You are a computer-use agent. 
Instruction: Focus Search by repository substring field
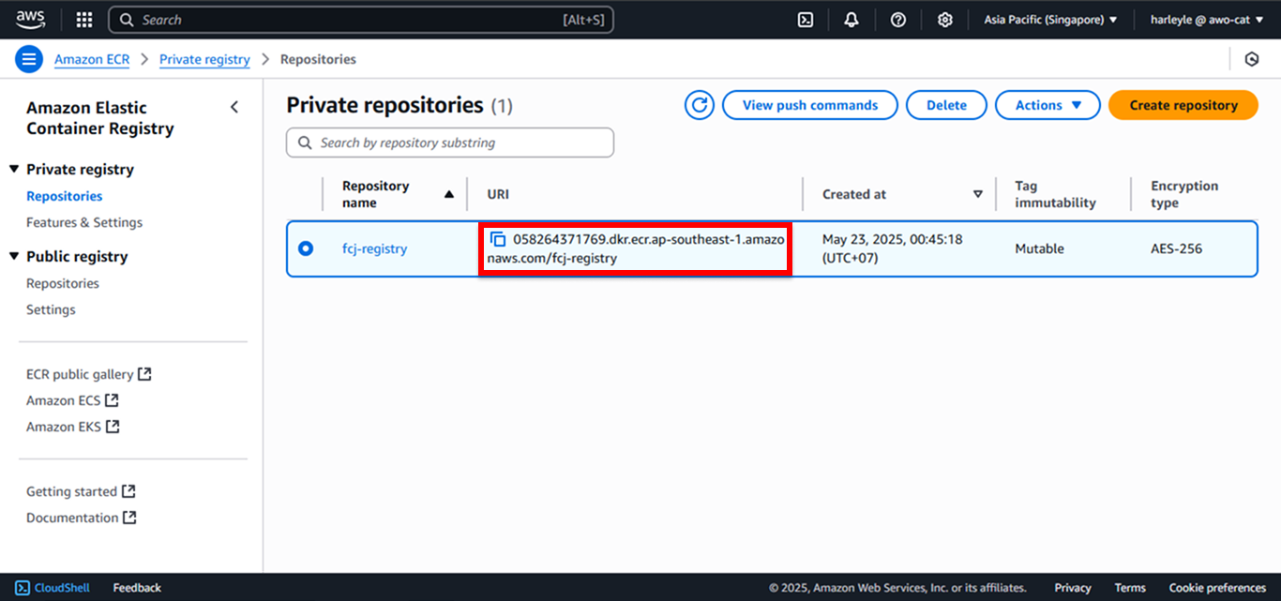pos(450,143)
